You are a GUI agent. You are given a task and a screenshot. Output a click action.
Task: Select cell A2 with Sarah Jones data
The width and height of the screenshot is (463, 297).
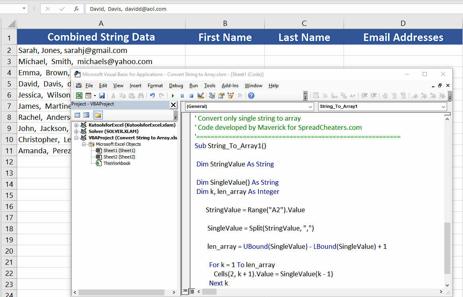click(101, 51)
